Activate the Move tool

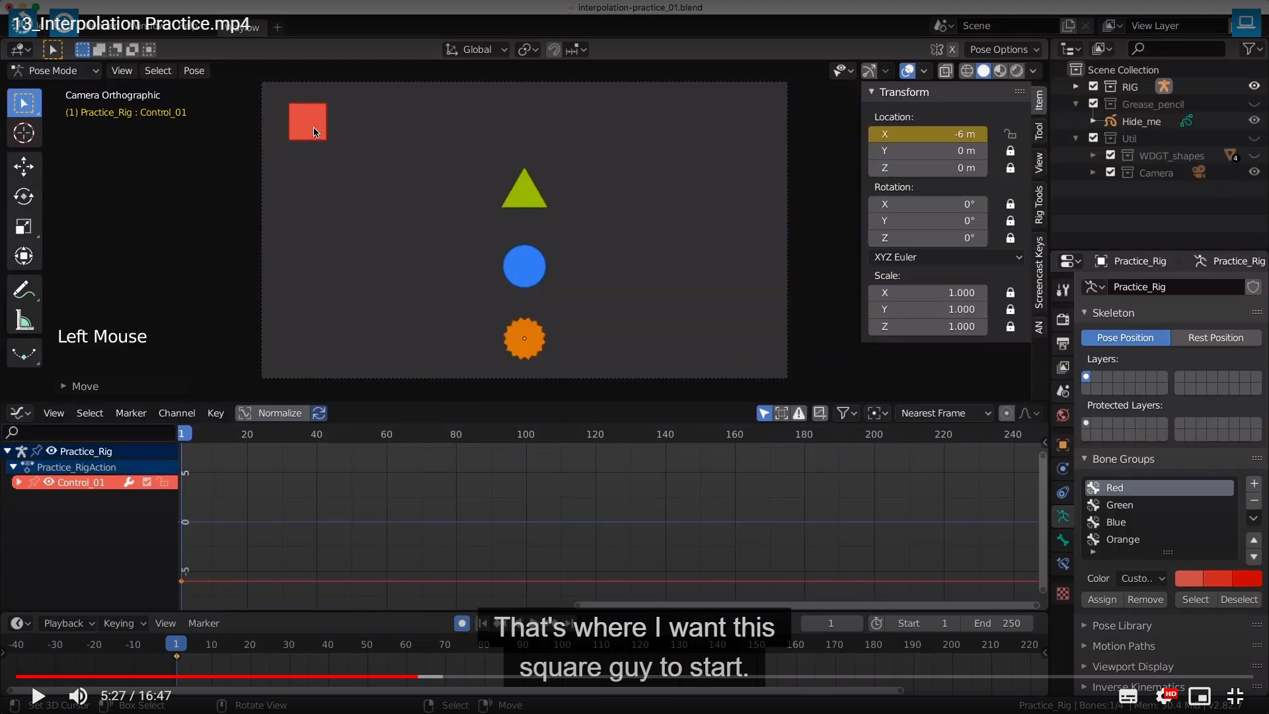24,166
